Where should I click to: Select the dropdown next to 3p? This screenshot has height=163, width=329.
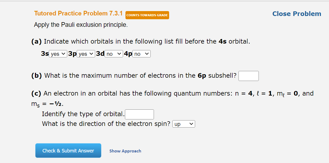(x=86, y=54)
